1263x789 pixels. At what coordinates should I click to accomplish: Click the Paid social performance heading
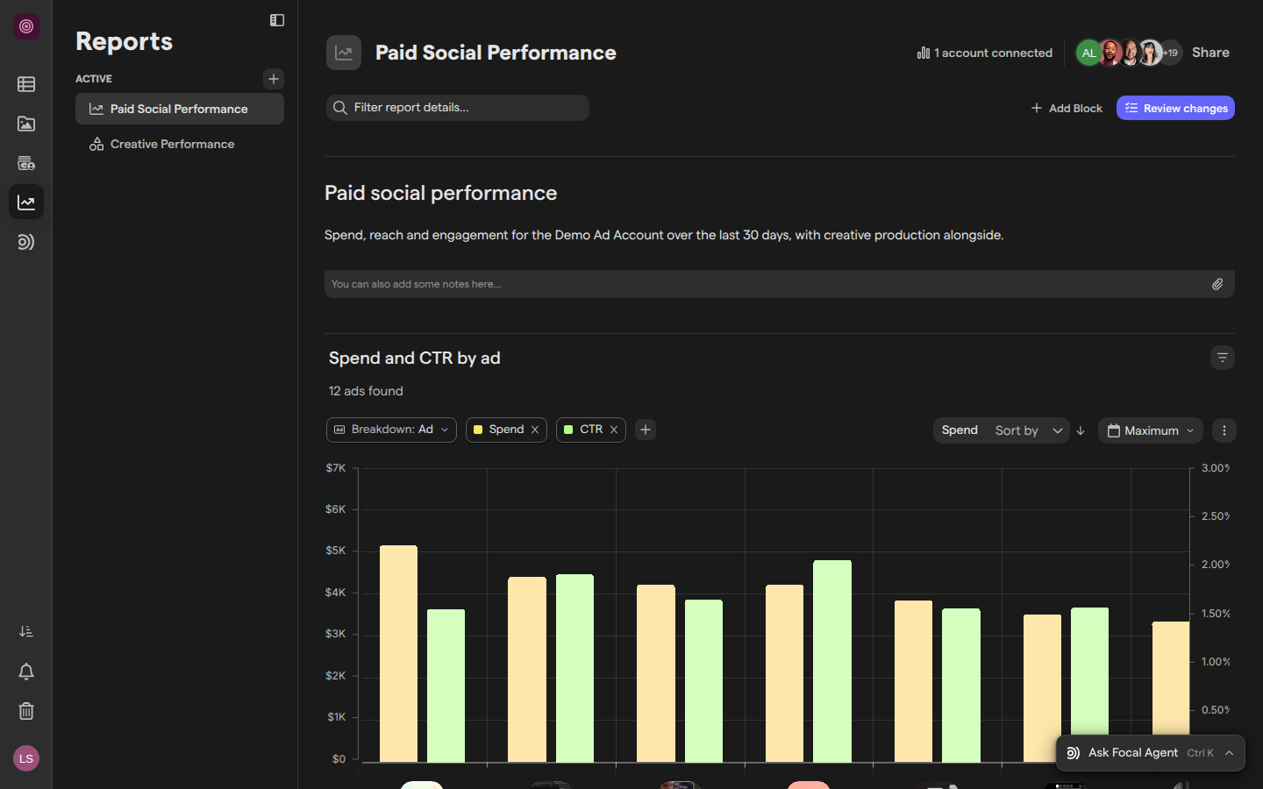point(440,193)
